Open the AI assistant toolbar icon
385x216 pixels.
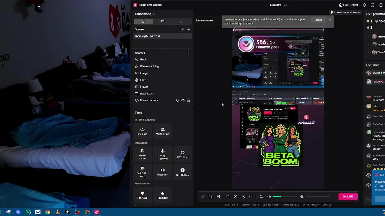pos(218,197)
